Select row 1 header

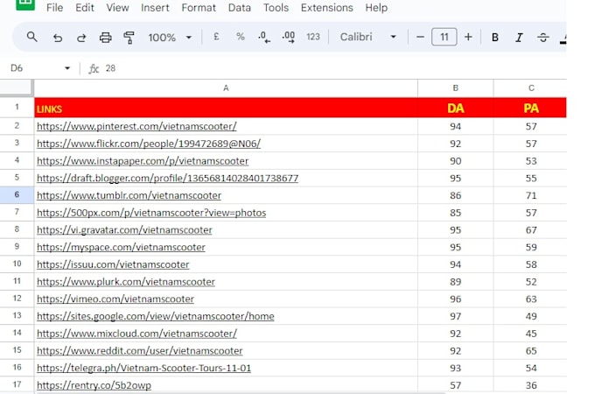(17, 107)
